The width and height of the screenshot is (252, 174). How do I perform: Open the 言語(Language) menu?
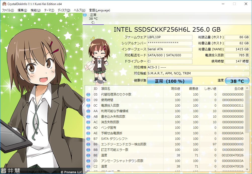coord(100,10)
